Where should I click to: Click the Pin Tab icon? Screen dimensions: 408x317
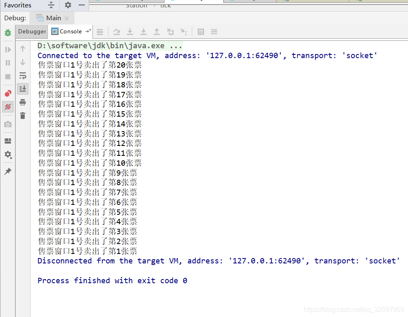pos(8,171)
